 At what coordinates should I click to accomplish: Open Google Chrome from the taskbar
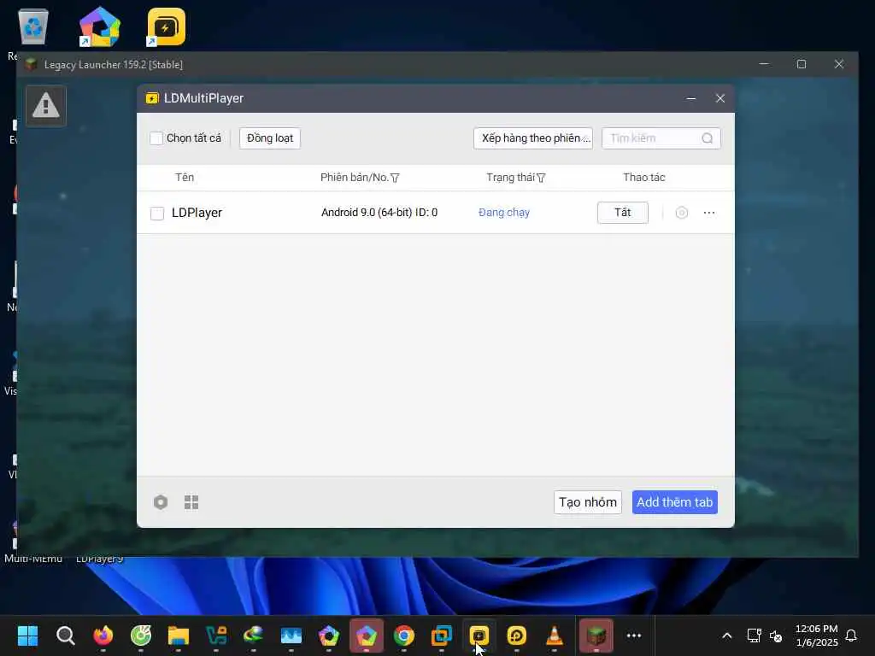pyautogui.click(x=404, y=635)
